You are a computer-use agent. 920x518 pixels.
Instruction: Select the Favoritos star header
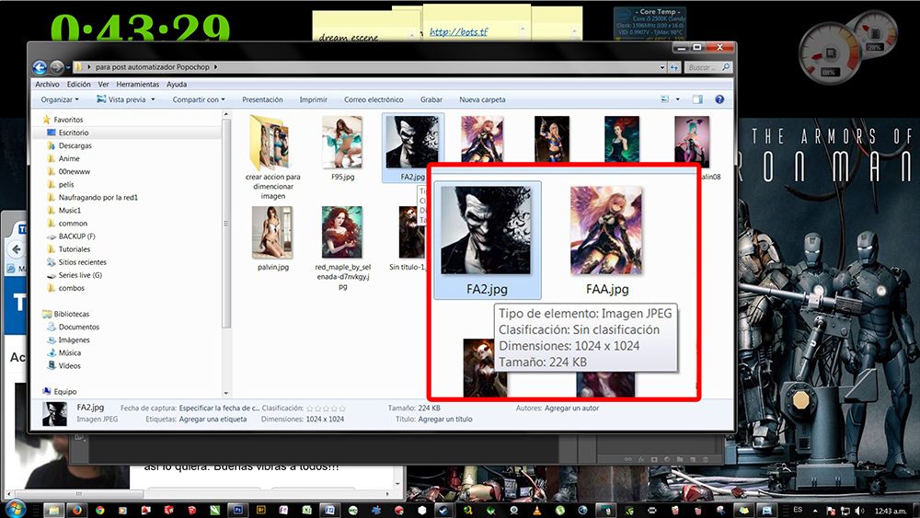pyautogui.click(x=63, y=120)
